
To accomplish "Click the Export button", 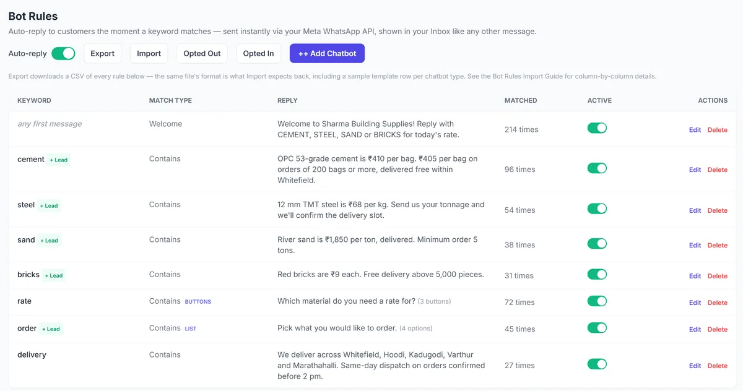I will pyautogui.click(x=103, y=53).
